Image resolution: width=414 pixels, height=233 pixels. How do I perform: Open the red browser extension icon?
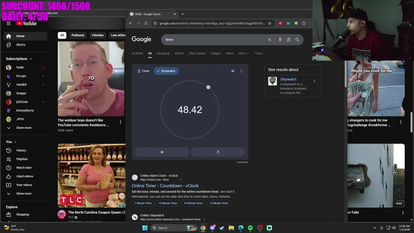click(280, 23)
